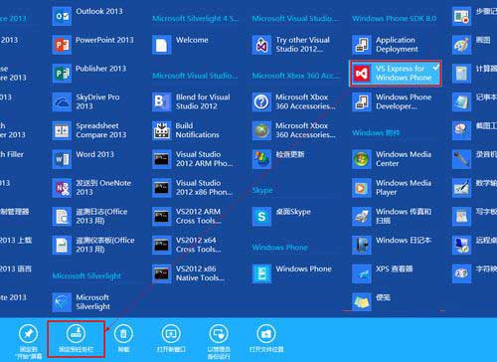Open 检查更新 app tile
Image resolution: width=497 pixels, height=362 pixels.
tap(278, 159)
